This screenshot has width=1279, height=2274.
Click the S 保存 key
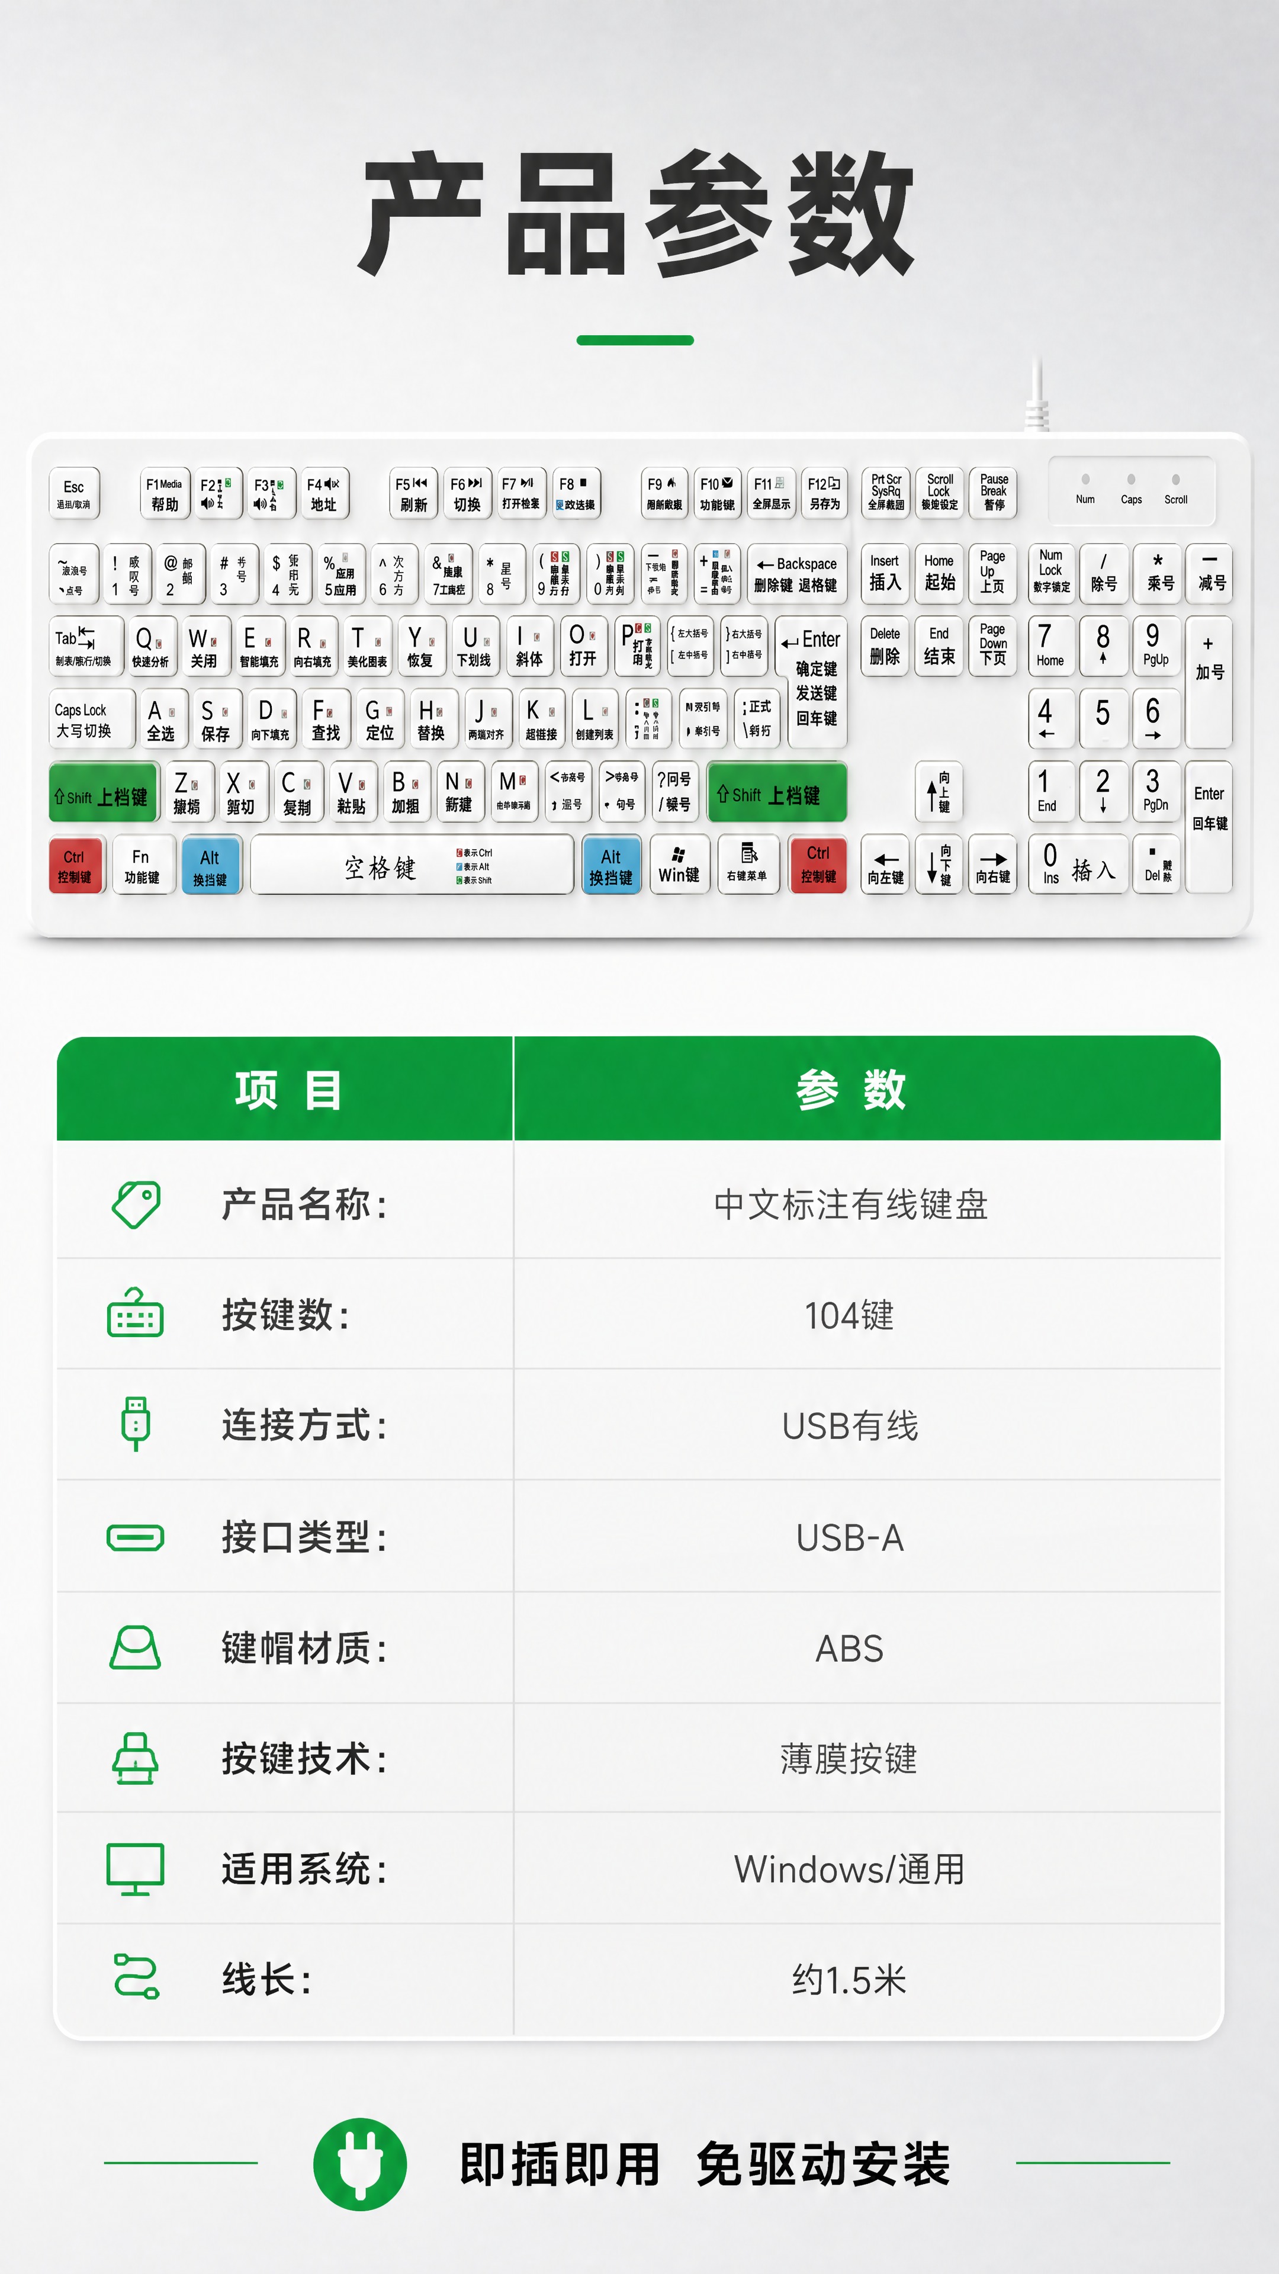(217, 718)
